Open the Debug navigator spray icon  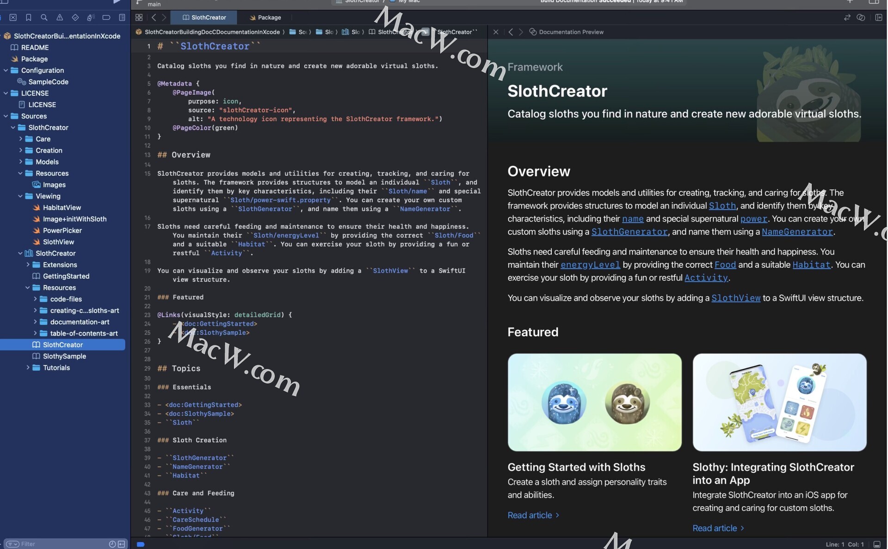click(91, 18)
